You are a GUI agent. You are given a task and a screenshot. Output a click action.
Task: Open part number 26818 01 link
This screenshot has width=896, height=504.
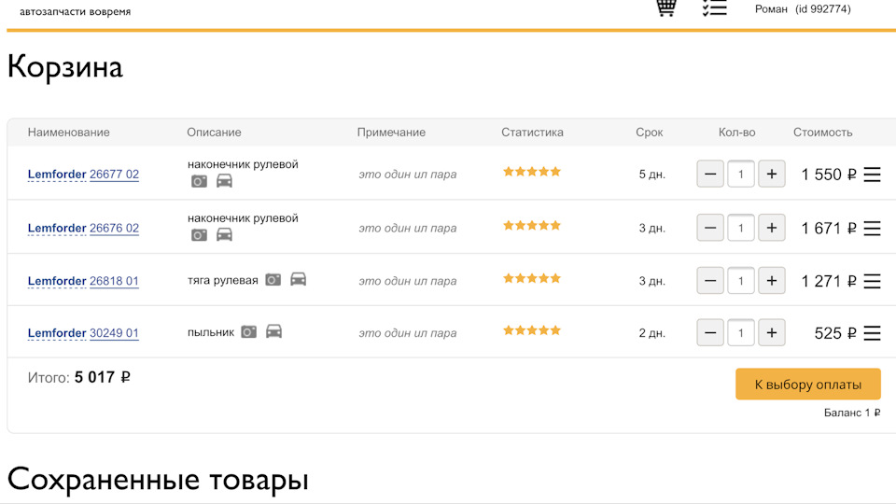click(x=114, y=281)
